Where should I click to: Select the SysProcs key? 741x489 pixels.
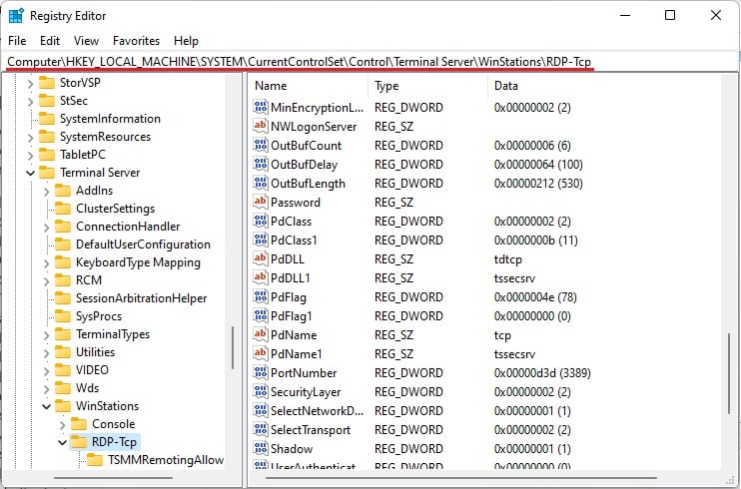[99, 316]
